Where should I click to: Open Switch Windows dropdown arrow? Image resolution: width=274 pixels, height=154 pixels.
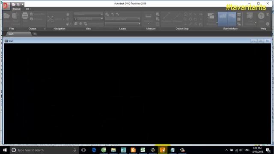tap(217, 23)
